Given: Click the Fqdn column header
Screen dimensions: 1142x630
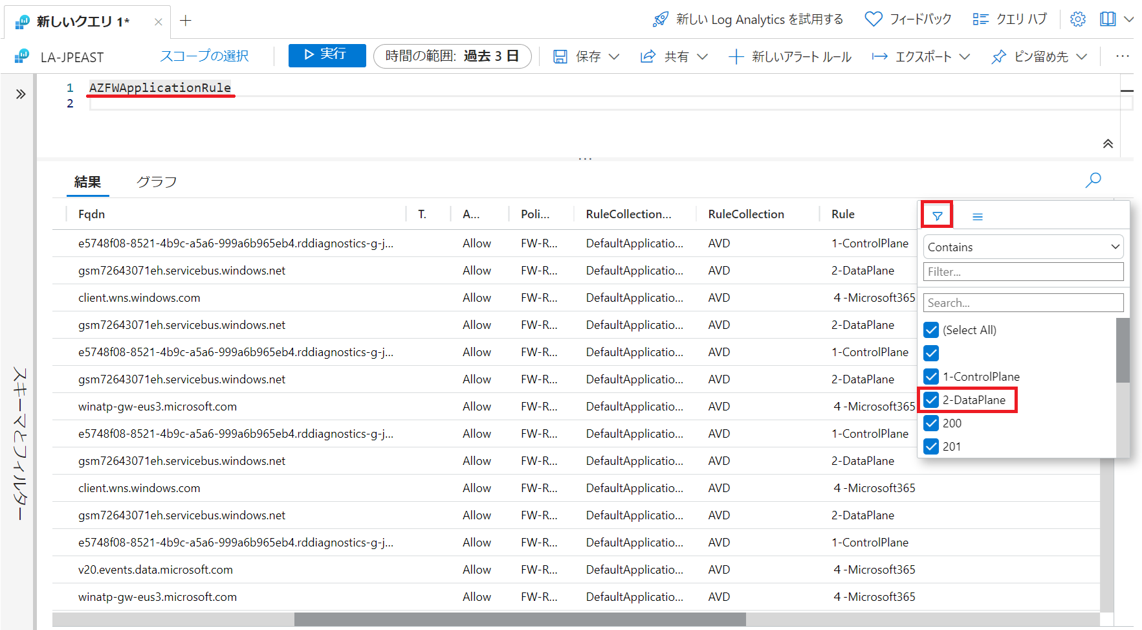Looking at the screenshot, I should tap(91, 214).
